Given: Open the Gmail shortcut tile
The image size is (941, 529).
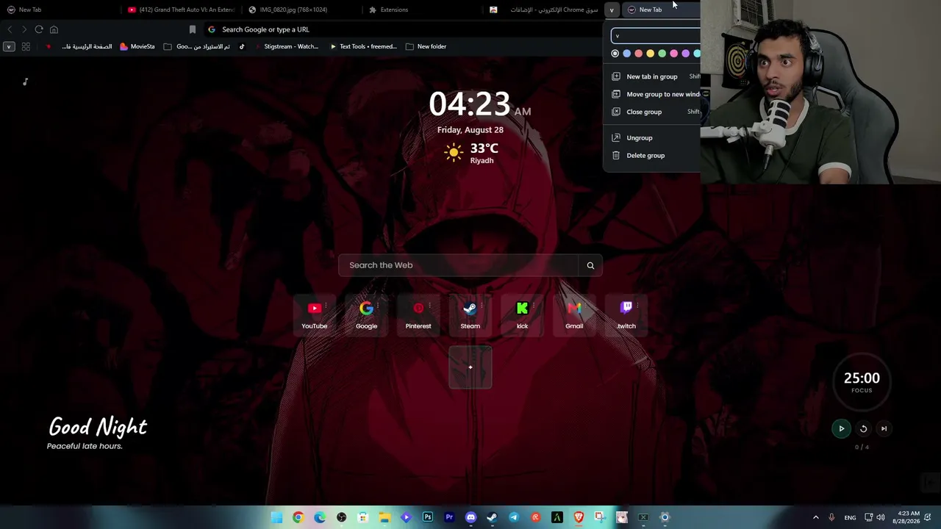Looking at the screenshot, I should click(574, 315).
